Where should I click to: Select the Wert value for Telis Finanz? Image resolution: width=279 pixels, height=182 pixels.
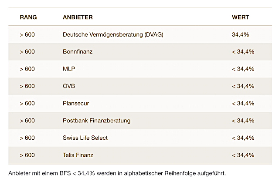point(243,155)
